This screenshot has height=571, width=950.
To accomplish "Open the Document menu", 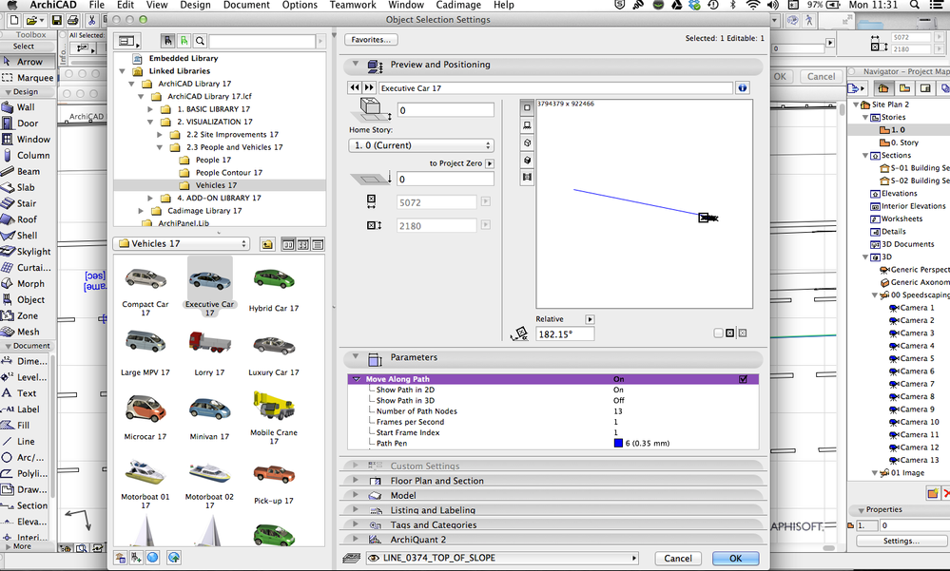I will (x=246, y=6).
